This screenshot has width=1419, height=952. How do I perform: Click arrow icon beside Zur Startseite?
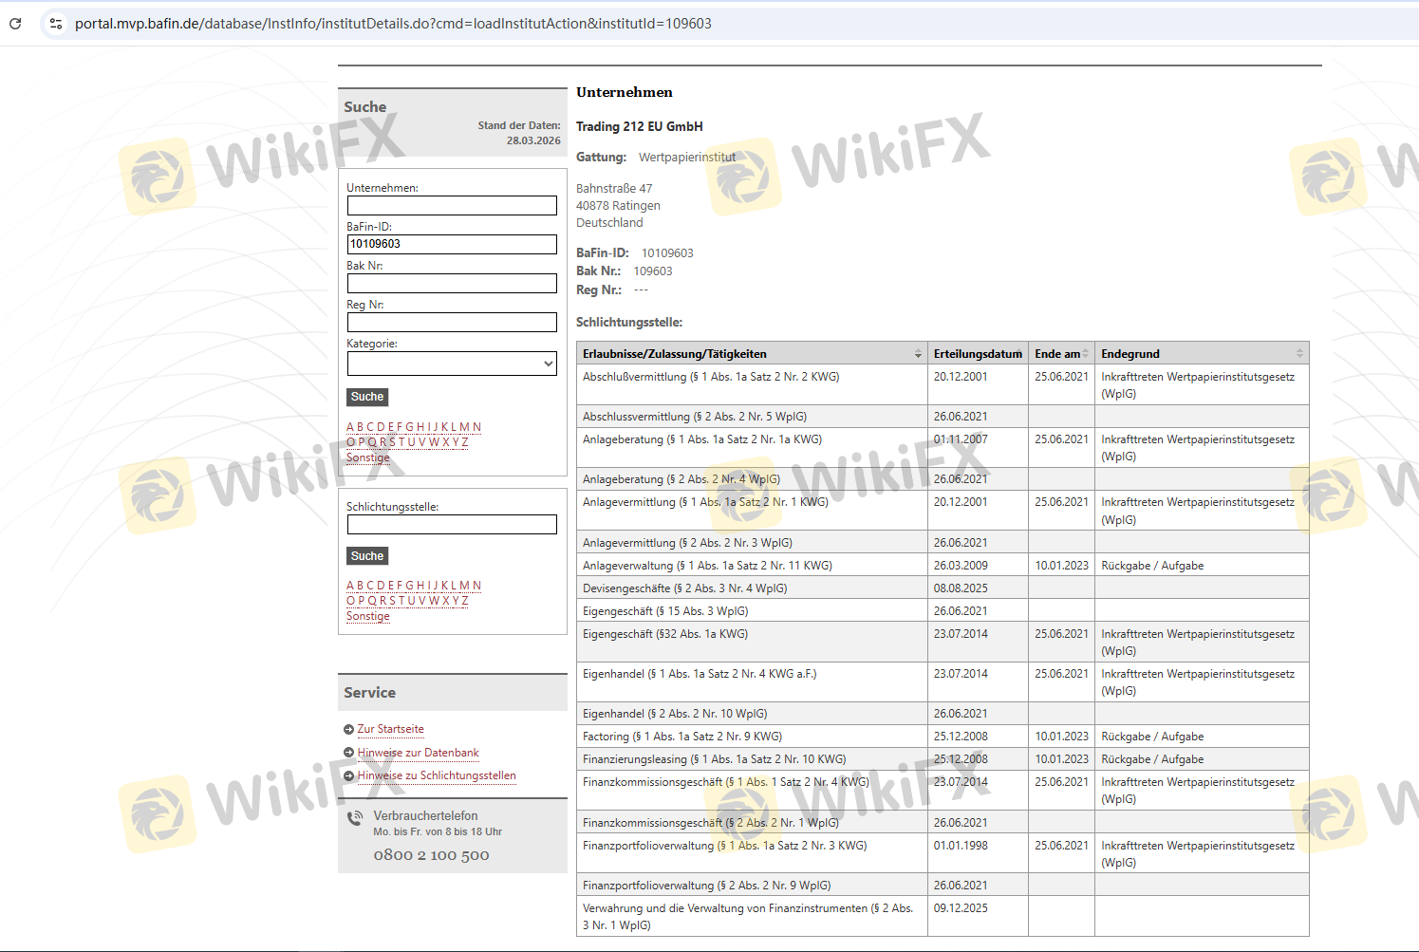coord(349,730)
